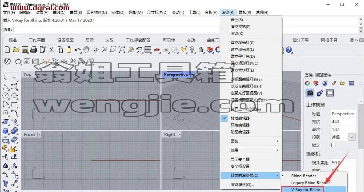This screenshot has height=192, width=364.
Task: Click the blue Help question-mark icon
Action: 289,50
